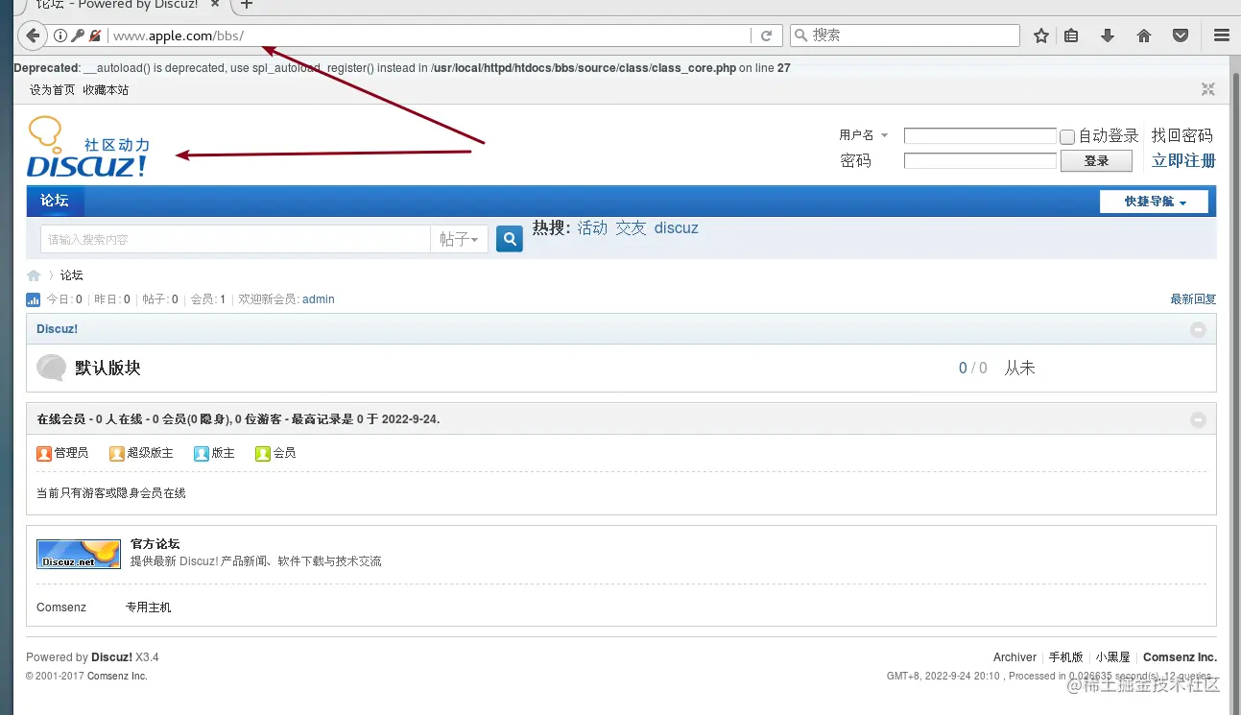Screen dimensions: 1241x715
Task: Open new member admin profile link
Action: (x=319, y=299)
